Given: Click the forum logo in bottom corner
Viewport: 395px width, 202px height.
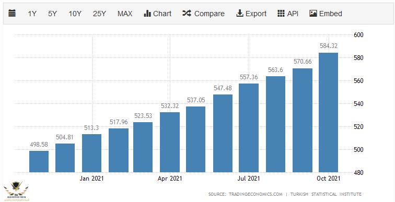Looking at the screenshot, I should pos(16,191).
